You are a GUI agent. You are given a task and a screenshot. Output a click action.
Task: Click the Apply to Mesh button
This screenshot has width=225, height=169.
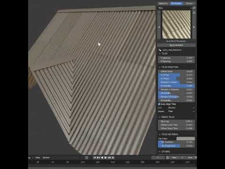pos(176,45)
